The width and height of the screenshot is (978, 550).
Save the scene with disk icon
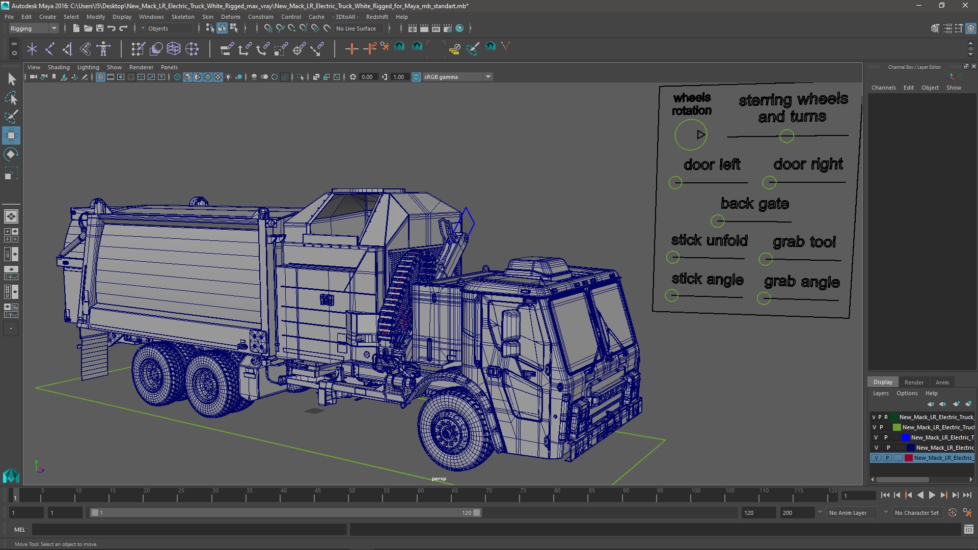coord(100,29)
